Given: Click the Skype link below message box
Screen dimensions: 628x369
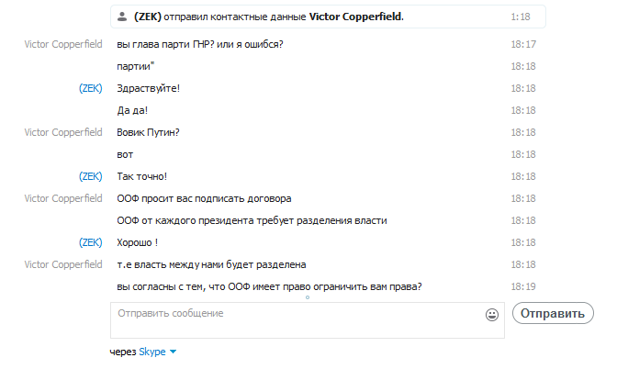Looking at the screenshot, I should coord(151,352).
